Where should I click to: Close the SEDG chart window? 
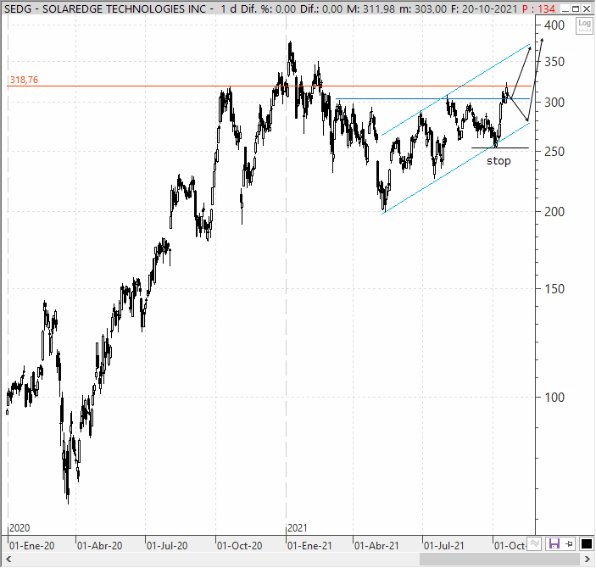pos(587,8)
